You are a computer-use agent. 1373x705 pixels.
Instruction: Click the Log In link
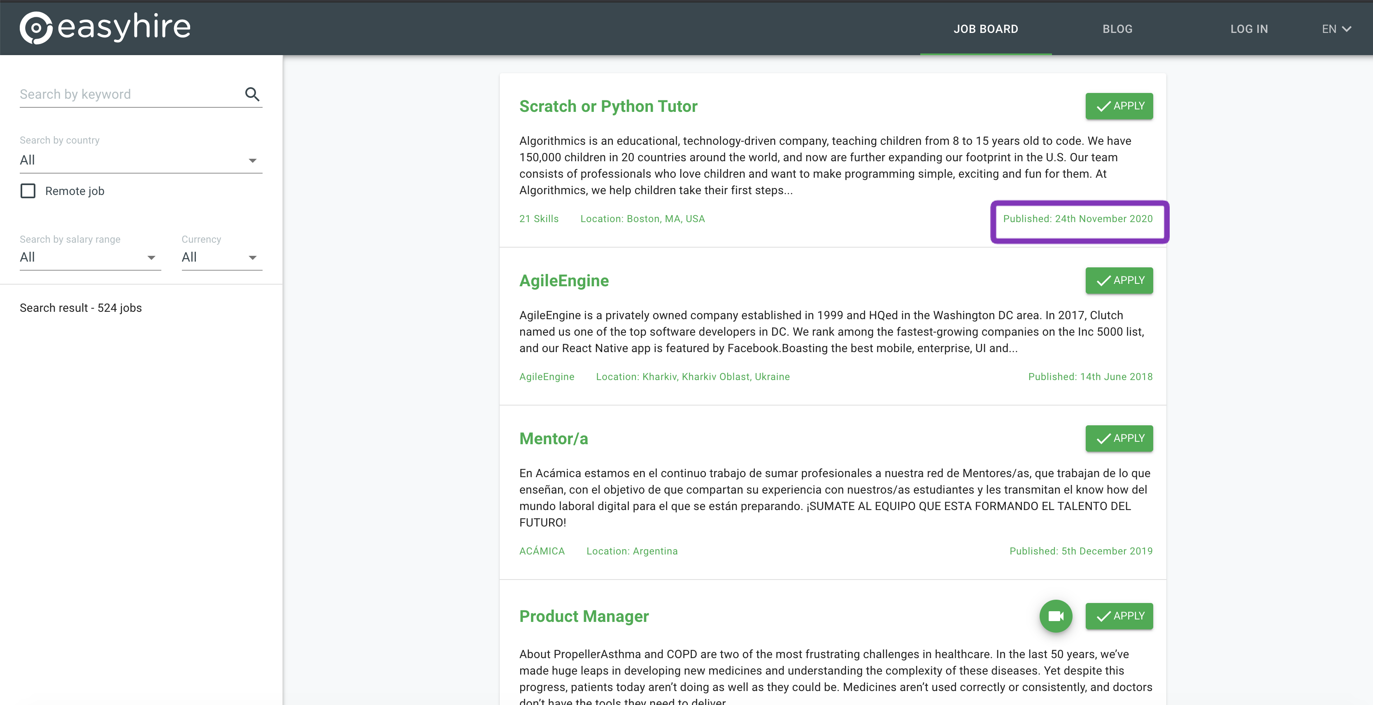[1249, 29]
